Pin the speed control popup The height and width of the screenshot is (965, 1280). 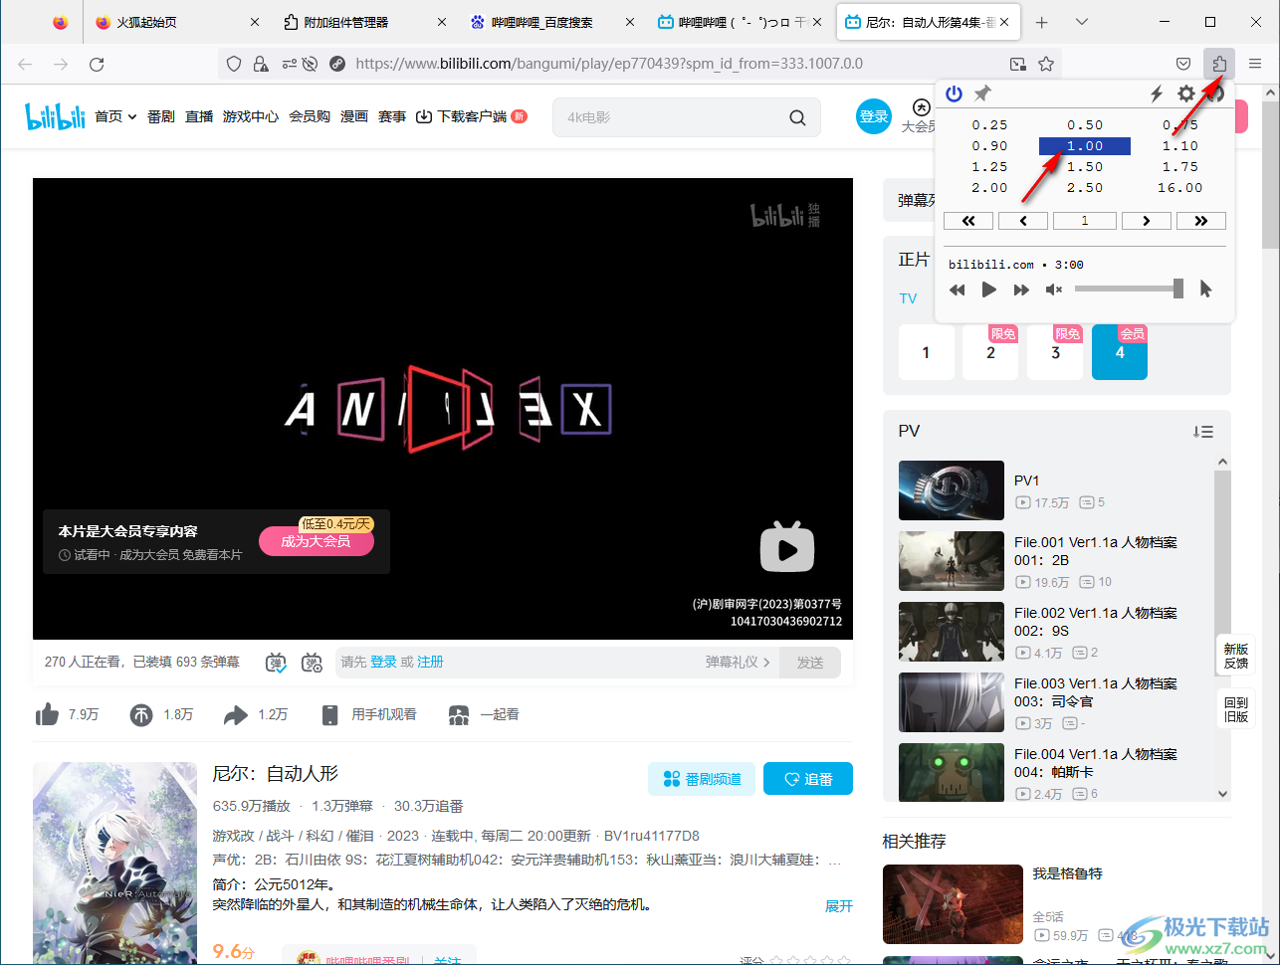click(x=982, y=94)
